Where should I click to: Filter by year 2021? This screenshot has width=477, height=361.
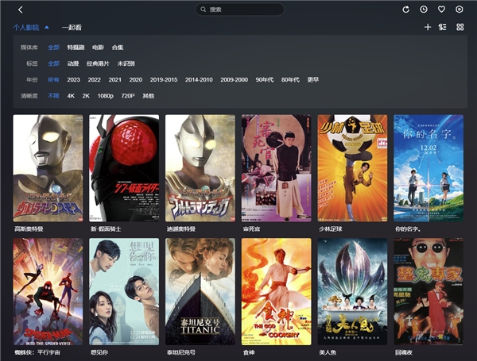[x=115, y=79]
